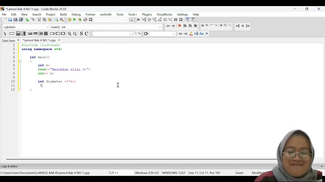Open the Debug menu

click(x=76, y=14)
